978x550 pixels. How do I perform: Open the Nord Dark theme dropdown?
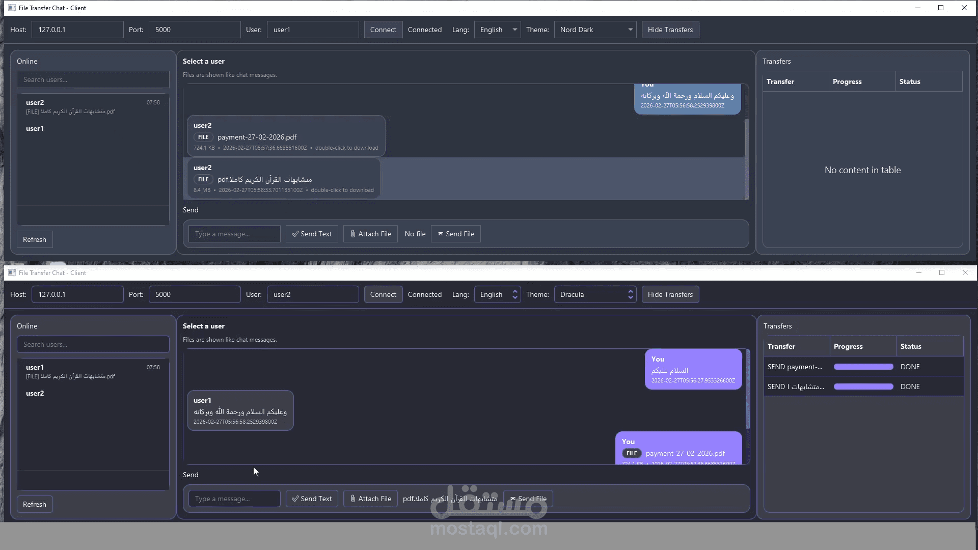pos(595,30)
